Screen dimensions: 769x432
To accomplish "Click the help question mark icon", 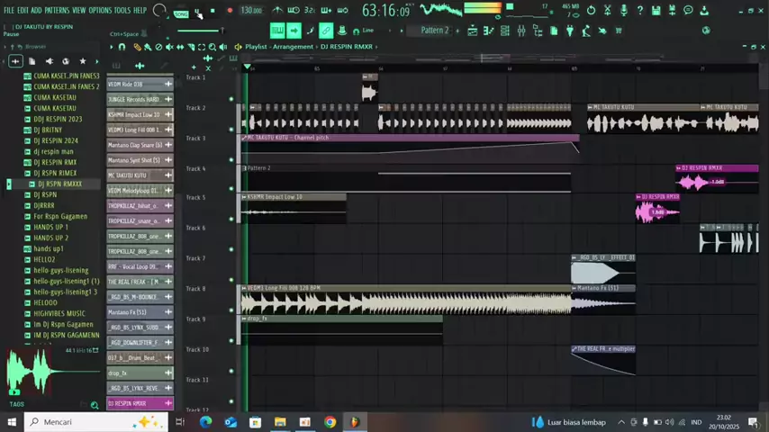I will tap(638, 11).
